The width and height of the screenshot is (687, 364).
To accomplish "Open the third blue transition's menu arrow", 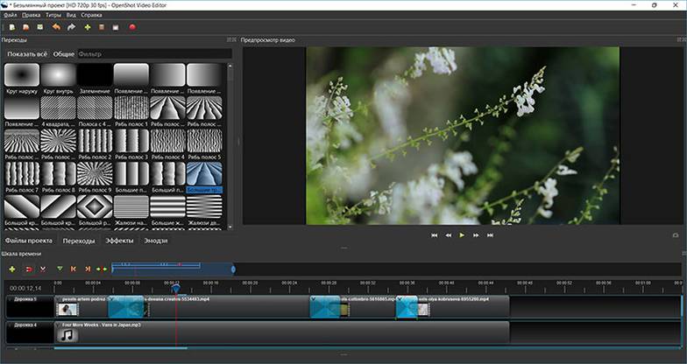I will coord(400,299).
